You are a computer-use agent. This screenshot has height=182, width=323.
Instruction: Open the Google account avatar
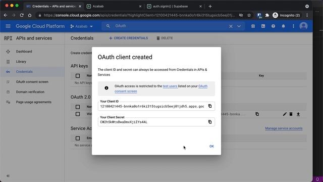point(303,26)
